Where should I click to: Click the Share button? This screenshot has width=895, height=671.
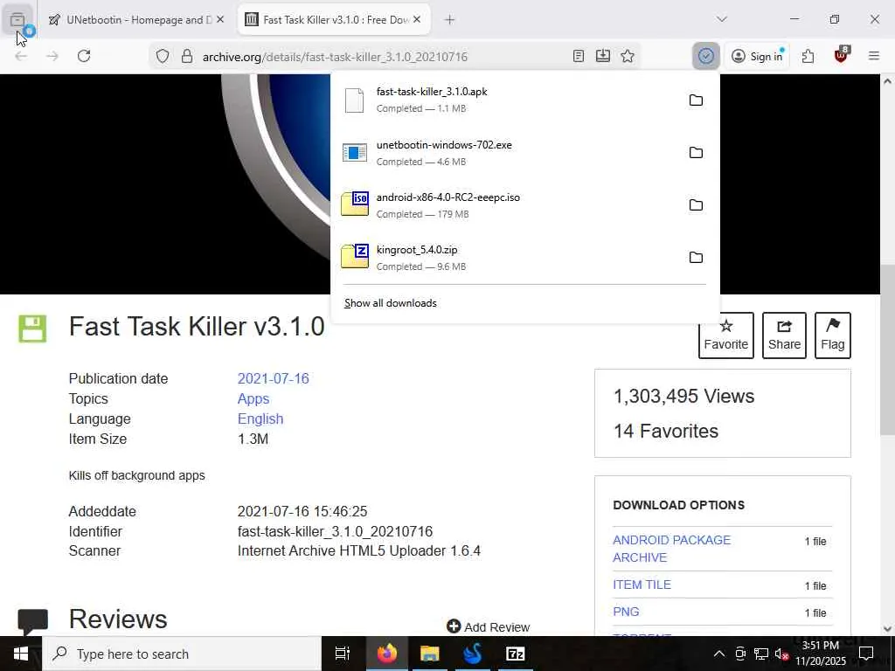tap(784, 335)
